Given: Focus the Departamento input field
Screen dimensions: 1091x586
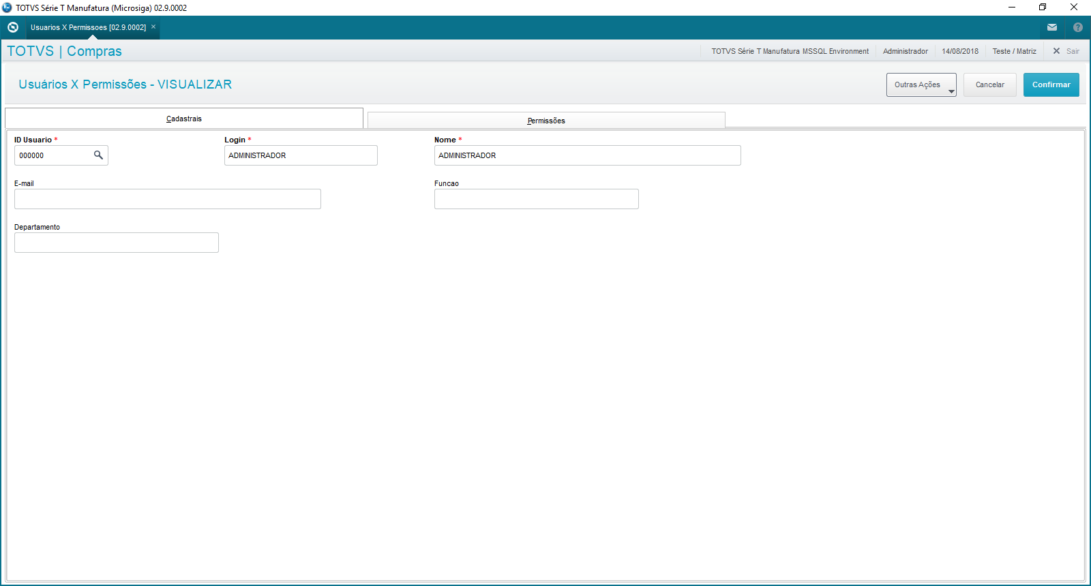Looking at the screenshot, I should pyautogui.click(x=116, y=243).
